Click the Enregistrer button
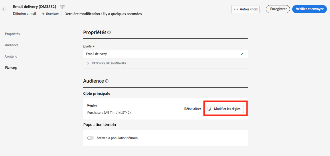 278,9
